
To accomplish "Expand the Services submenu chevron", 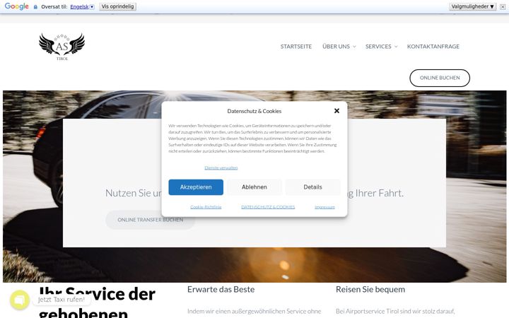I will click(x=396, y=47).
